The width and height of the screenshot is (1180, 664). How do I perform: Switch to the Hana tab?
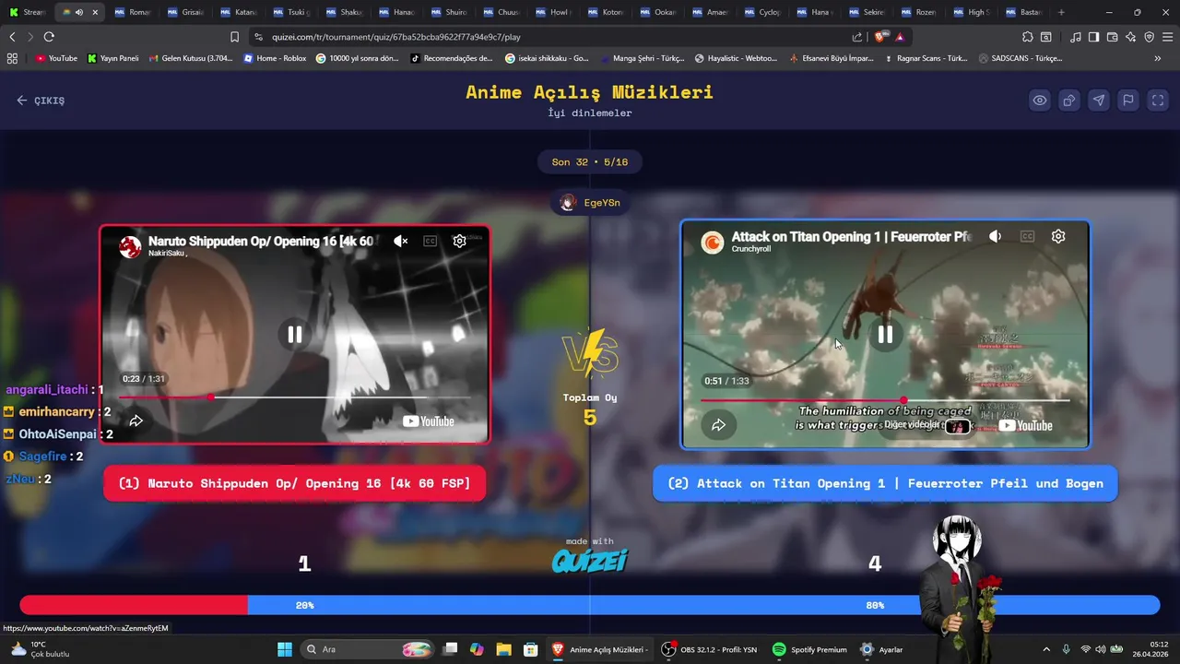pyautogui.click(x=815, y=12)
